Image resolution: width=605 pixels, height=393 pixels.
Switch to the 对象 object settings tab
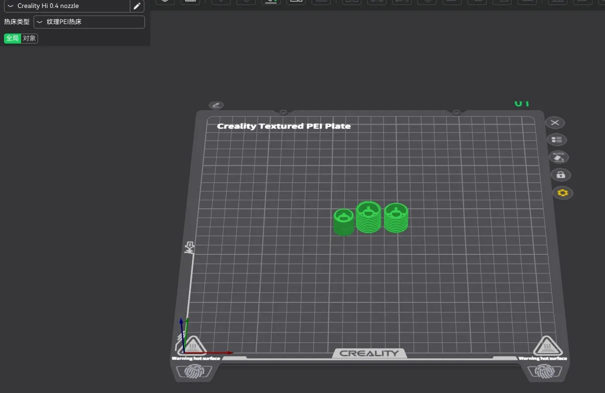tap(30, 39)
